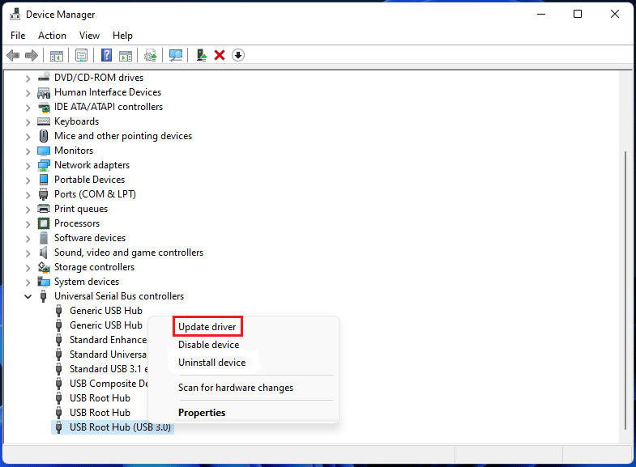Click the Print queues printer icon
Screen dimensions: 636x467
pyautogui.click(x=44, y=209)
